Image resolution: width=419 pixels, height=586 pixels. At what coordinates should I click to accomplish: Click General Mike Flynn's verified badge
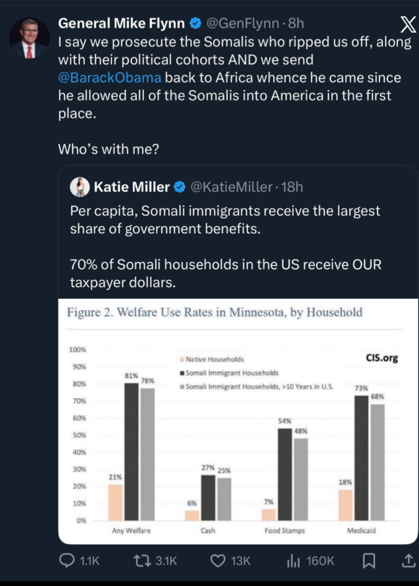click(195, 23)
